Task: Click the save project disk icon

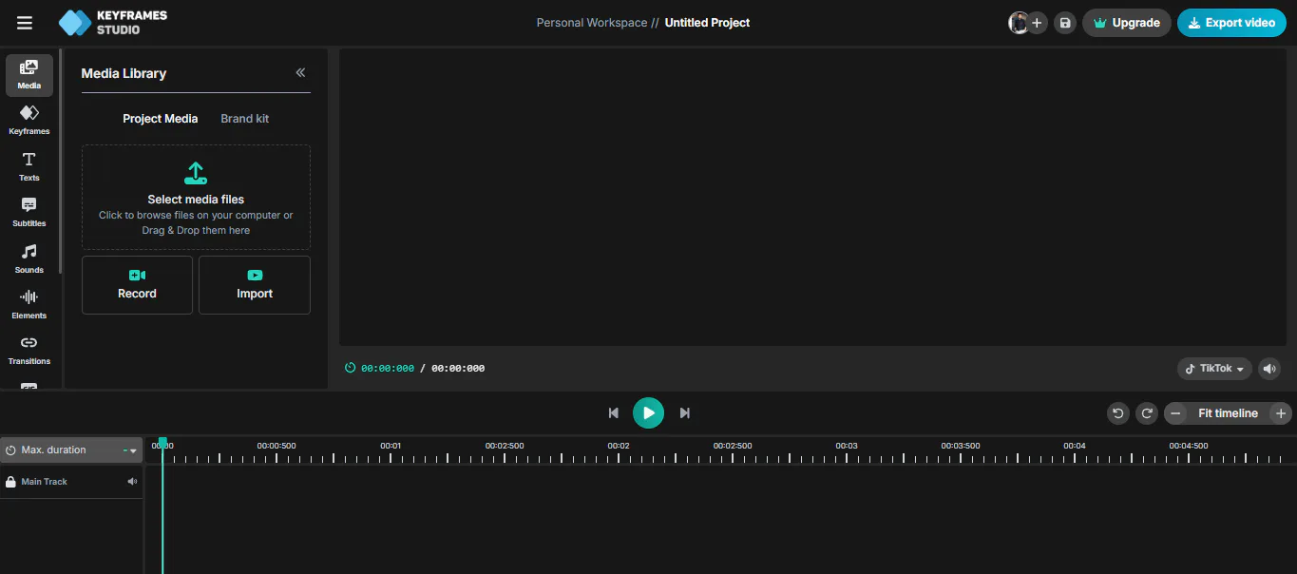Action: (1065, 23)
